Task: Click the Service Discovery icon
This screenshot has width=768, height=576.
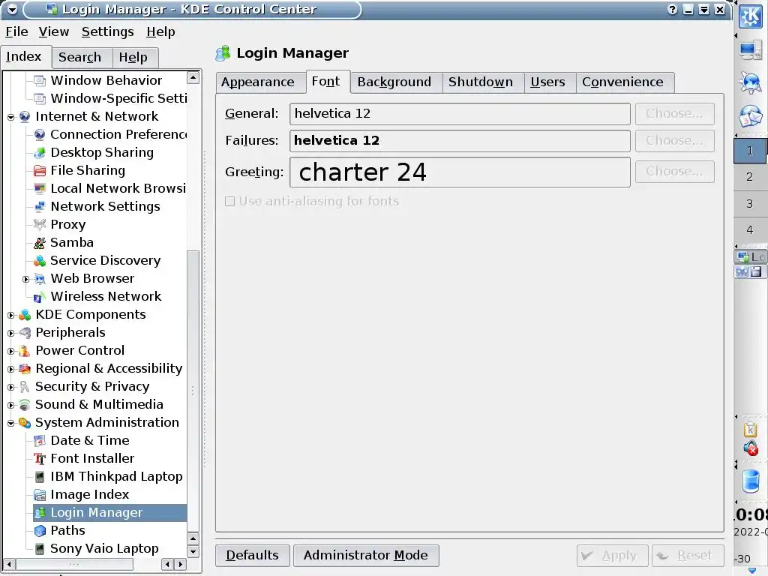Action: (40, 260)
